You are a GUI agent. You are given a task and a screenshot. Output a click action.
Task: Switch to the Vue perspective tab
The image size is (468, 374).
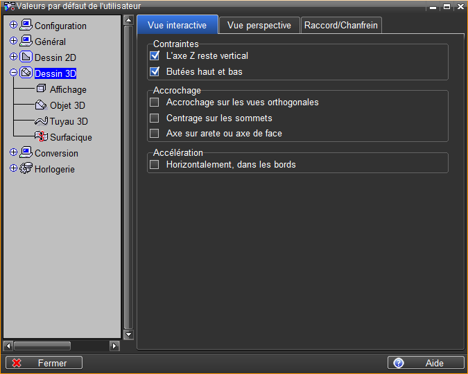click(259, 26)
